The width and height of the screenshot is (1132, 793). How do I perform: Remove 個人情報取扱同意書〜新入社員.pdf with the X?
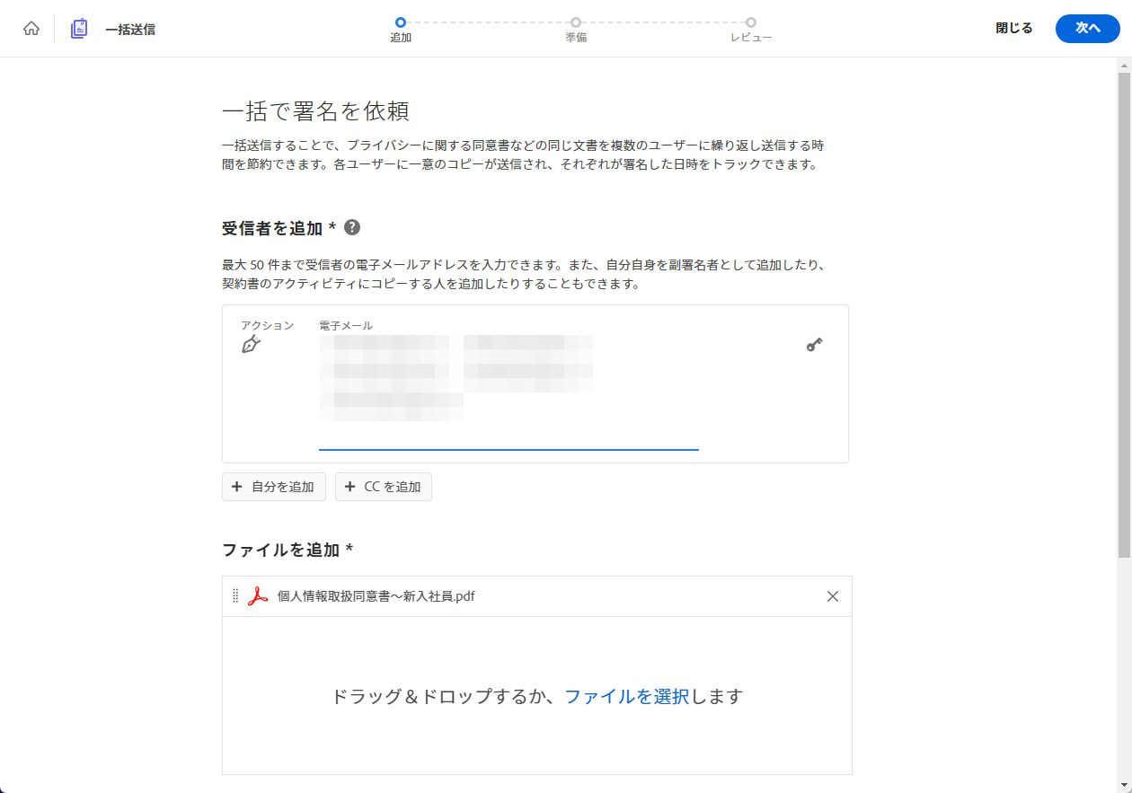click(832, 595)
